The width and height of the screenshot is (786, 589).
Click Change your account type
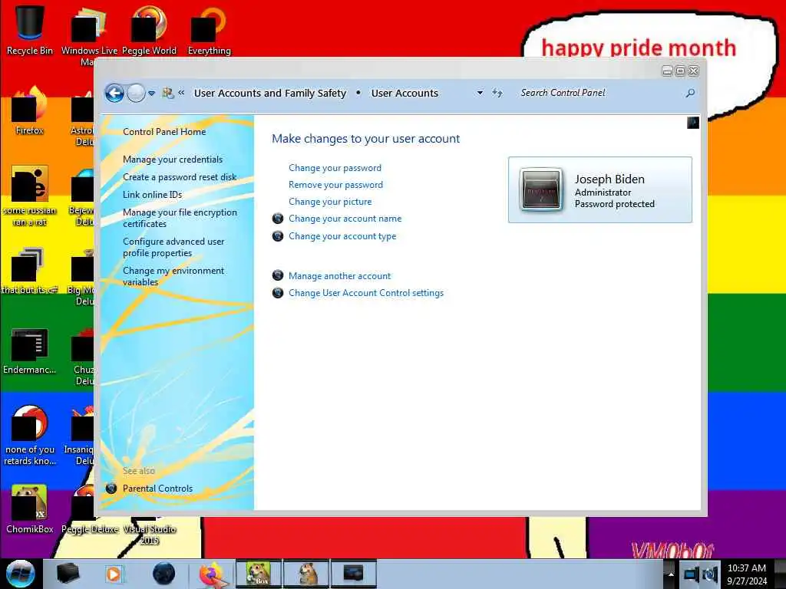click(x=342, y=236)
